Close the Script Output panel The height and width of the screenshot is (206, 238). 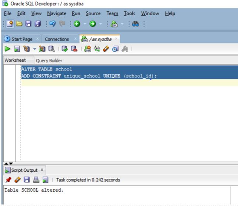42,170
